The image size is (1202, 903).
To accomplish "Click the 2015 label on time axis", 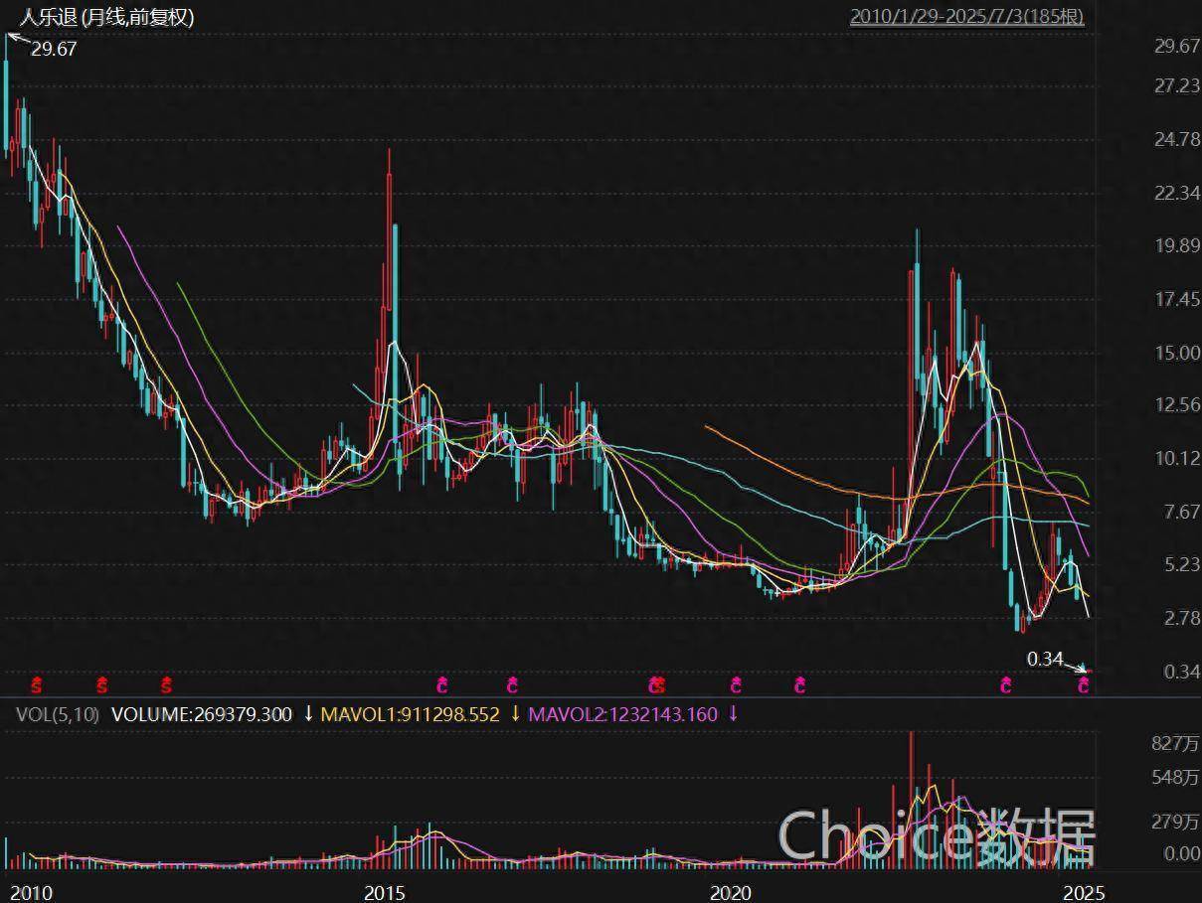I will [385, 891].
